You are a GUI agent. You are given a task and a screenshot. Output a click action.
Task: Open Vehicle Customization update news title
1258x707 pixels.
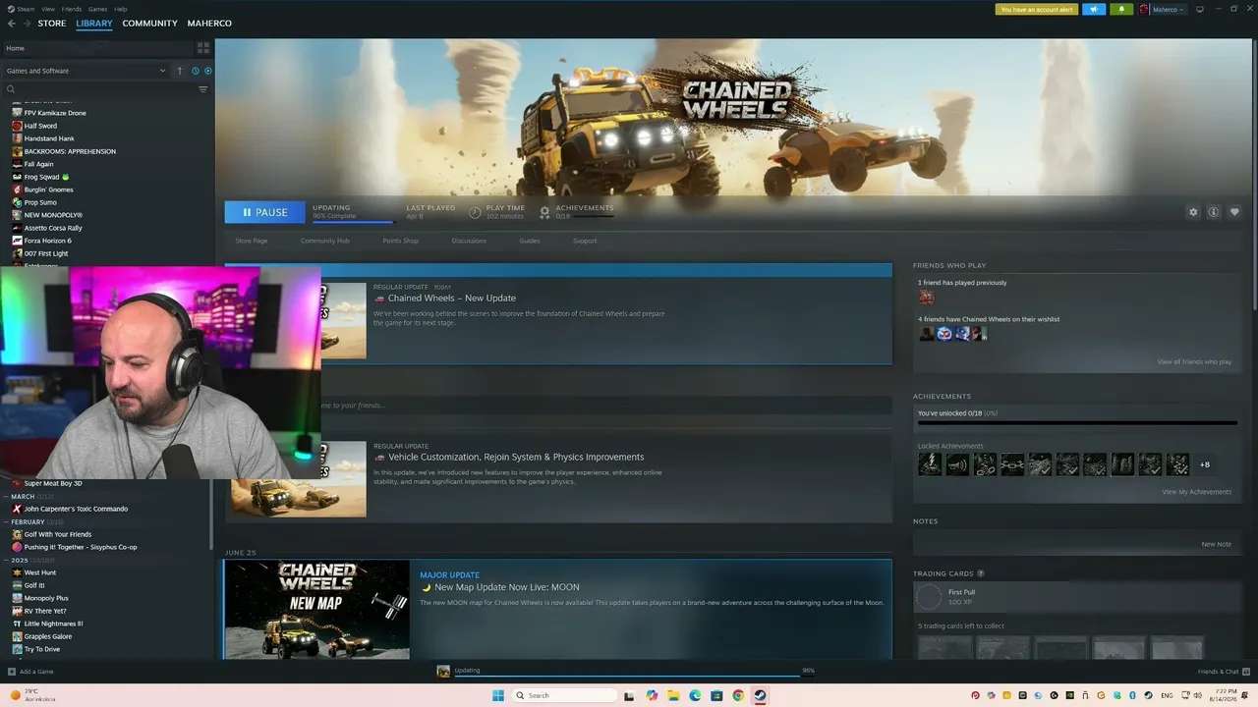(x=516, y=457)
